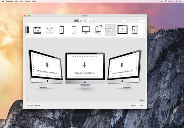Save the composed image

[142, 106]
